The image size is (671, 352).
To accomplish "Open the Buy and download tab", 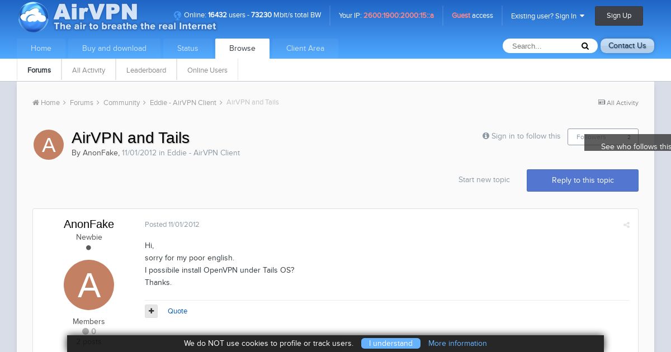I will click(114, 49).
